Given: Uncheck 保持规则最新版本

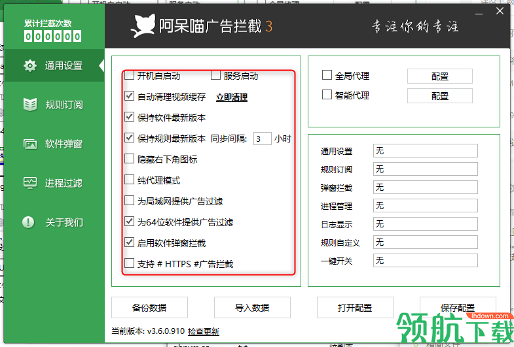Looking at the screenshot, I should click(x=130, y=138).
